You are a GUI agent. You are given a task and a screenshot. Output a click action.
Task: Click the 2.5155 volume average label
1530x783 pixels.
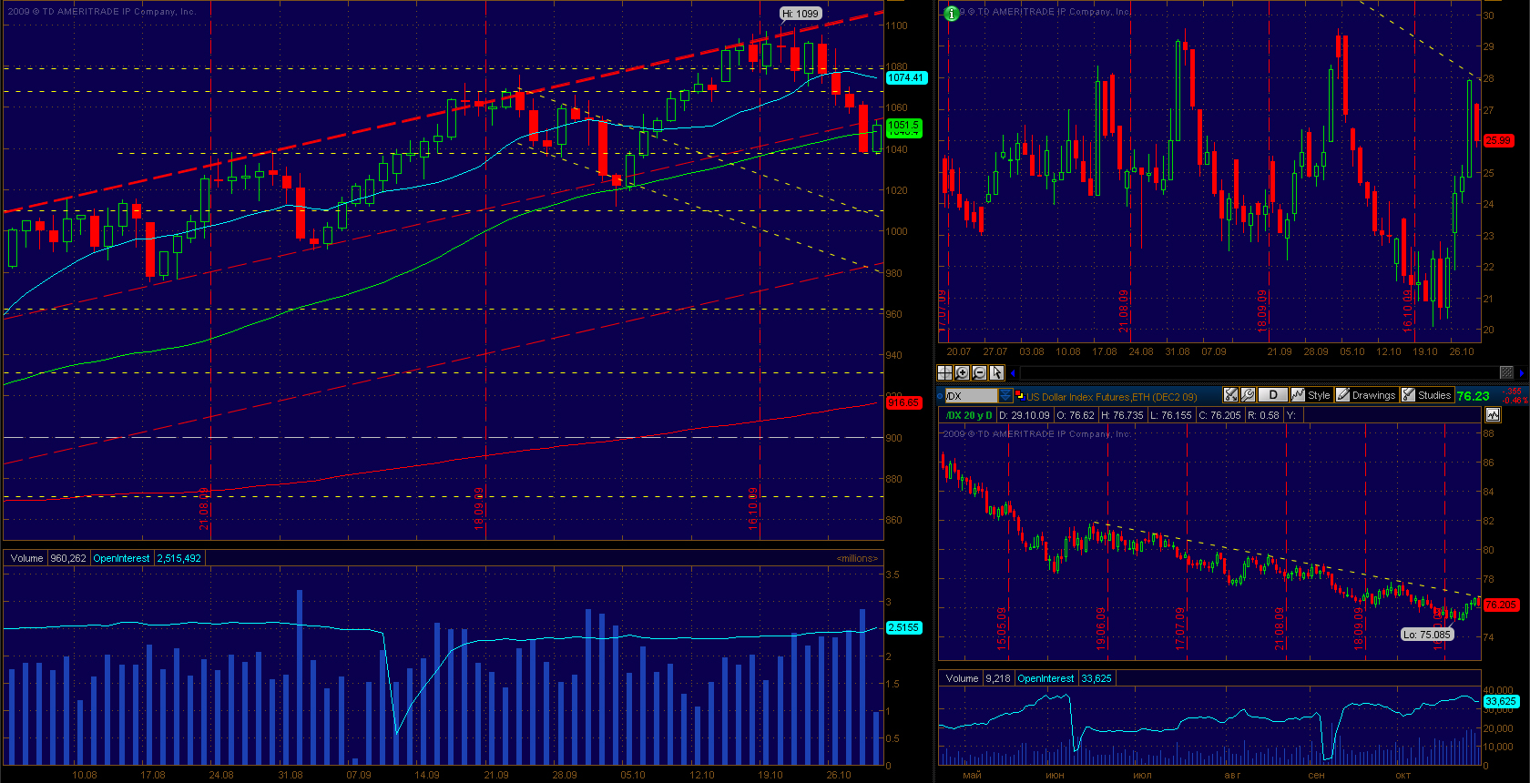click(903, 627)
